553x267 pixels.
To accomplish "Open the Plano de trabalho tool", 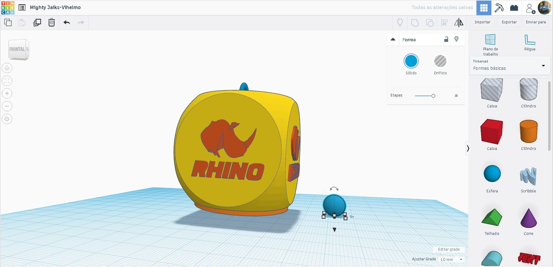I will (x=490, y=45).
